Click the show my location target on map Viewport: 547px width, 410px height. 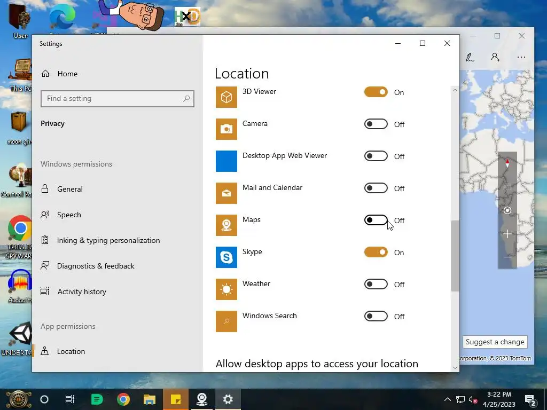[507, 210]
